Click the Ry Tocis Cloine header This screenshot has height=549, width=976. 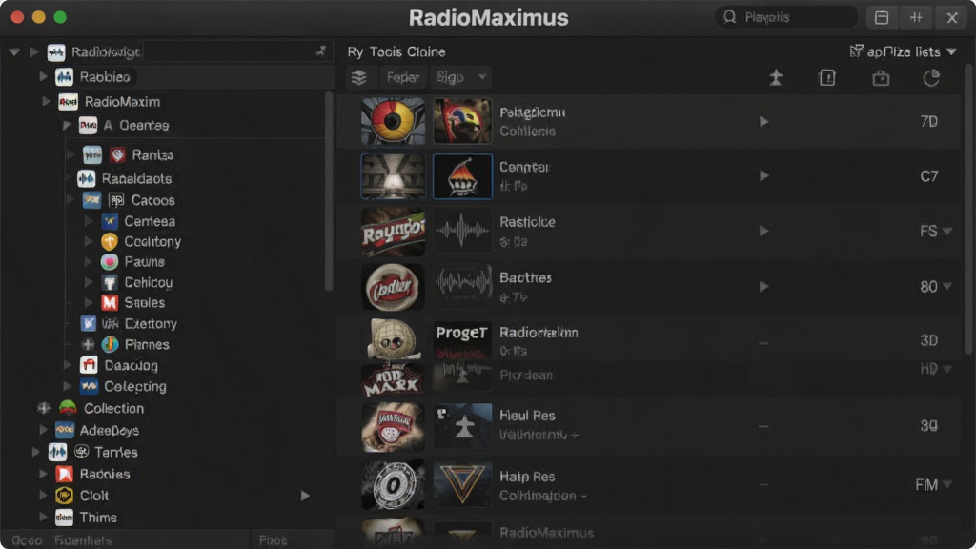396,51
